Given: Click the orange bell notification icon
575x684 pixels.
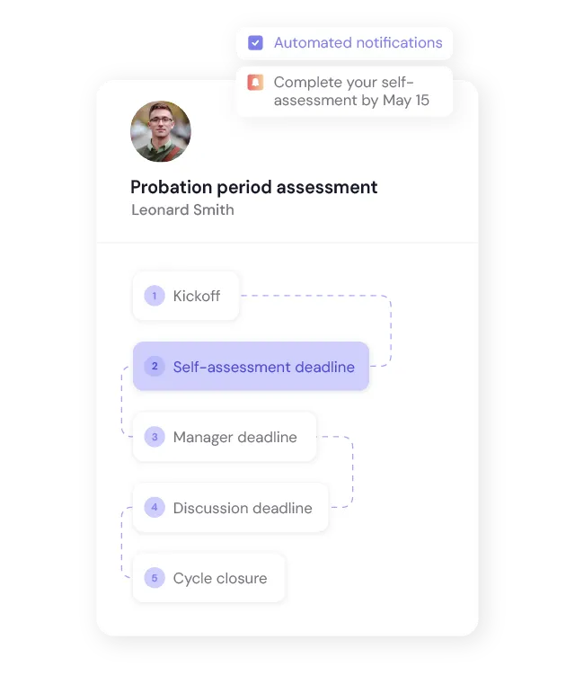Looking at the screenshot, I should click(x=256, y=82).
